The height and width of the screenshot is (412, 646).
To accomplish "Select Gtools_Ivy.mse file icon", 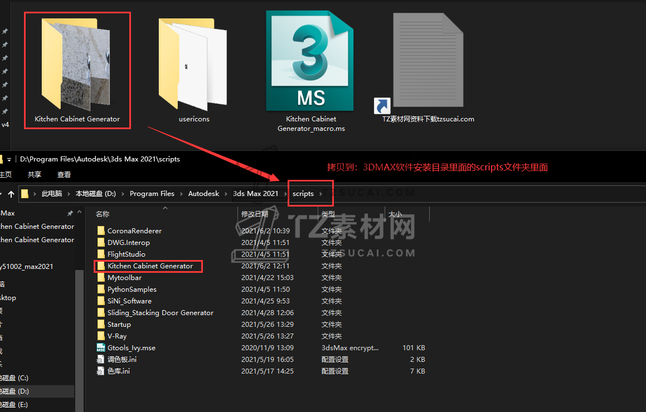I will 101,348.
